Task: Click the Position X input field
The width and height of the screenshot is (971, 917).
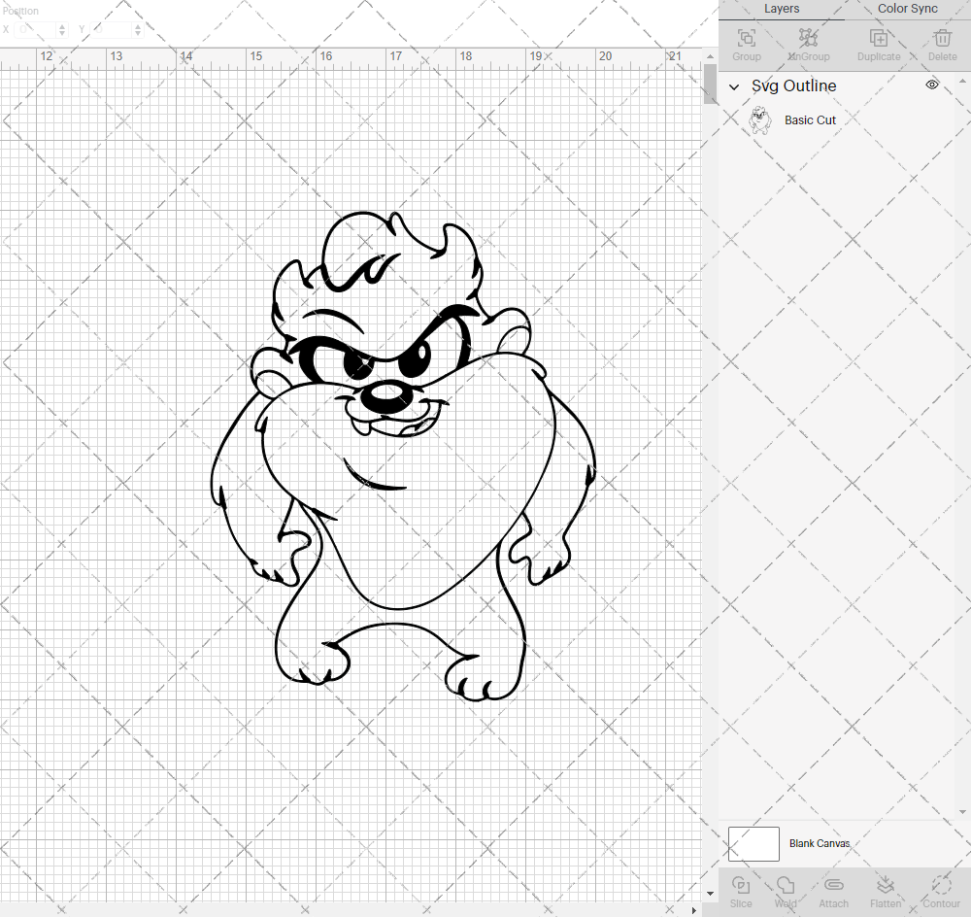Action: pyautogui.click(x=37, y=30)
